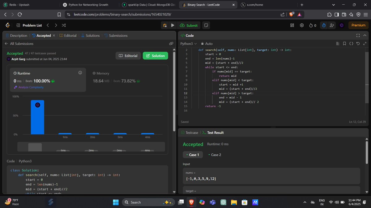This screenshot has width=371, height=208.
Task: Select Case 2
Action: 215,155
